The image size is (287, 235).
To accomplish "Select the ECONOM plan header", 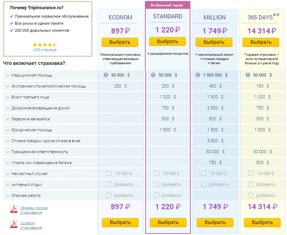I will pos(120,17).
